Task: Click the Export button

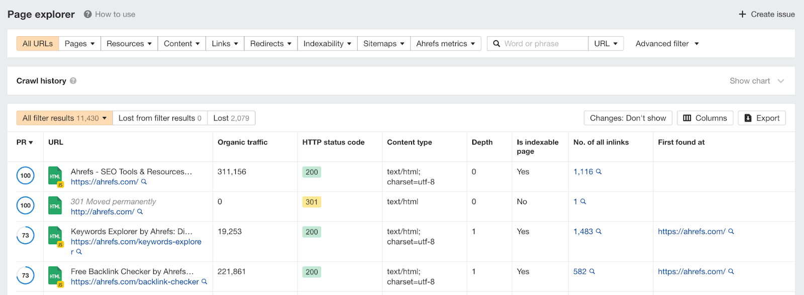Action: click(x=762, y=118)
